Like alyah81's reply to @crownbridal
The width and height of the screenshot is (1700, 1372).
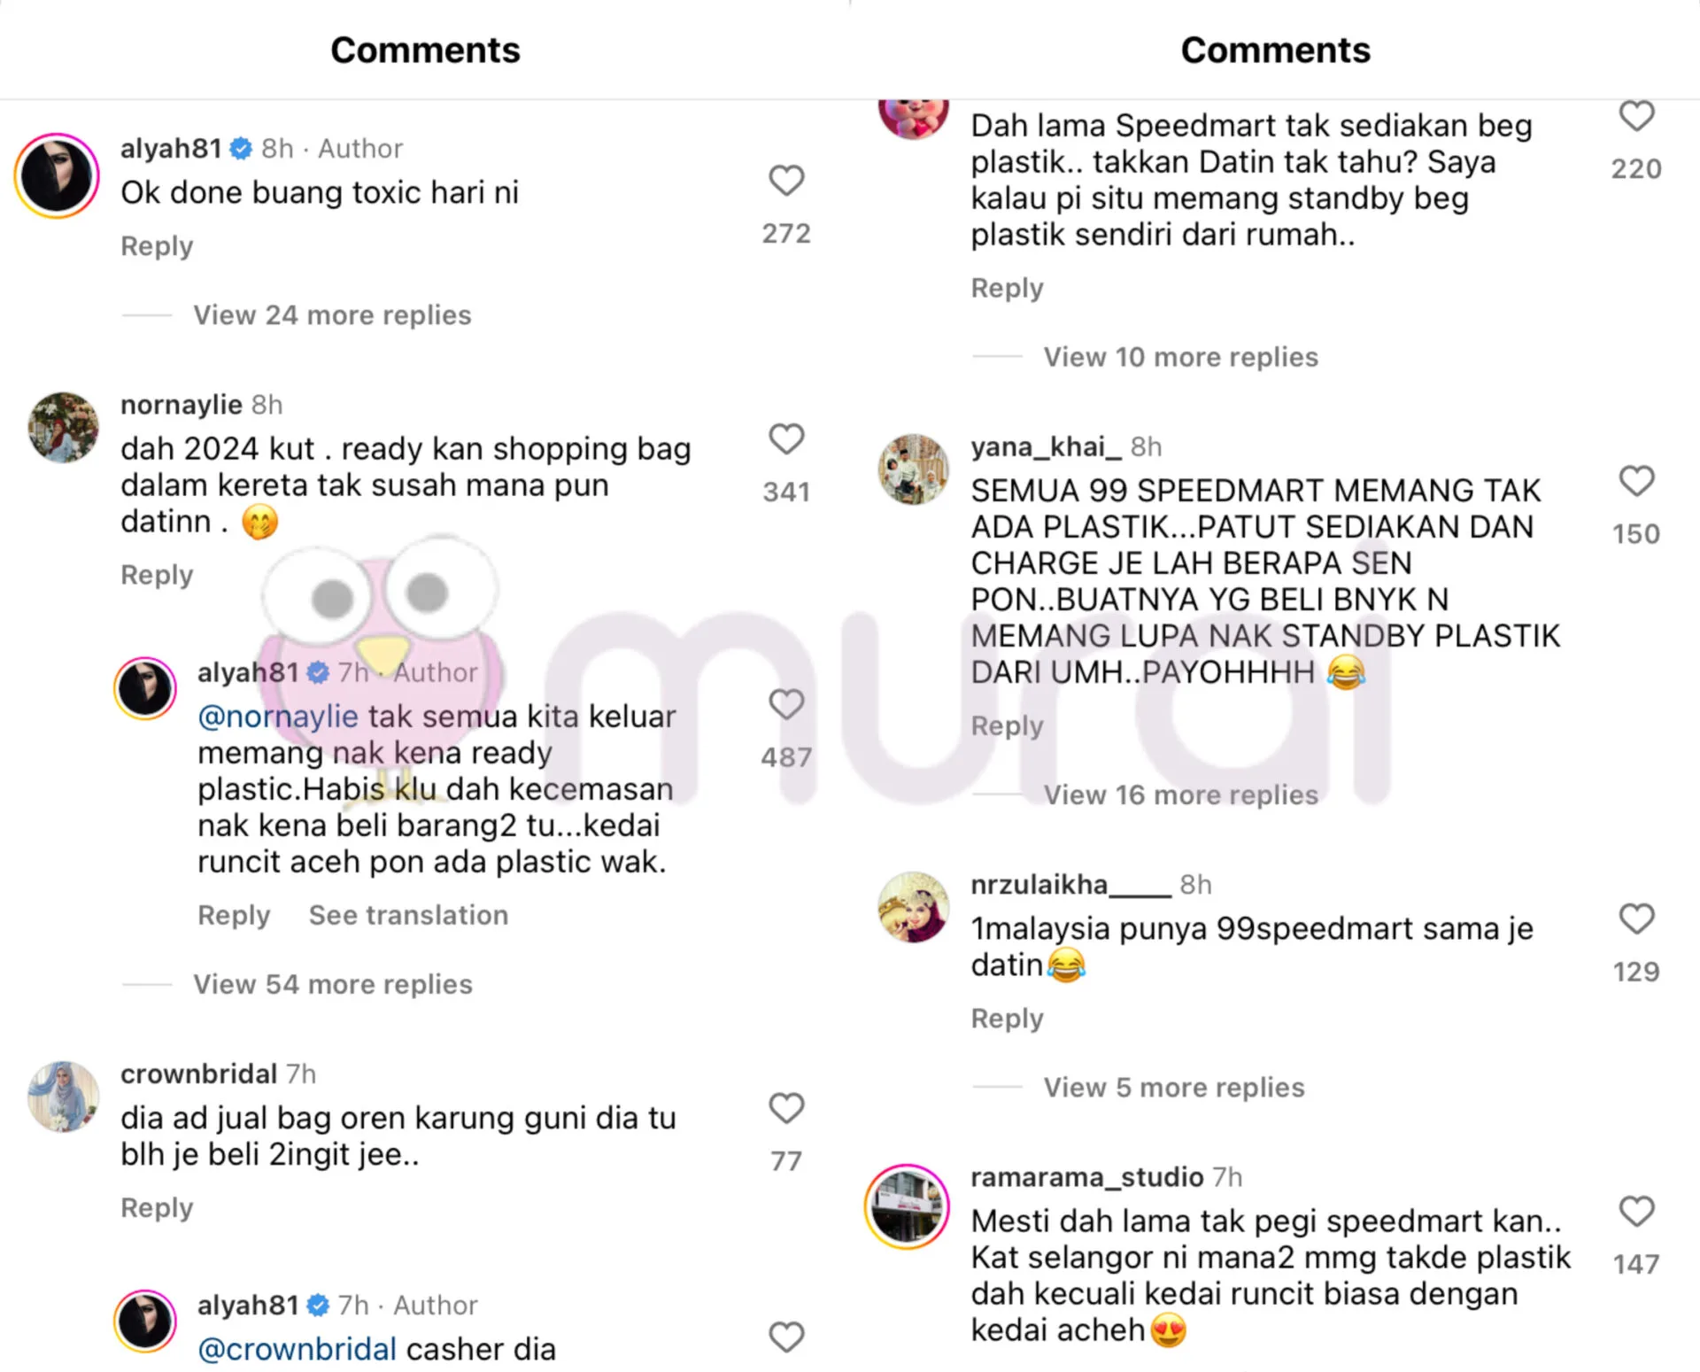pyautogui.click(x=785, y=1337)
